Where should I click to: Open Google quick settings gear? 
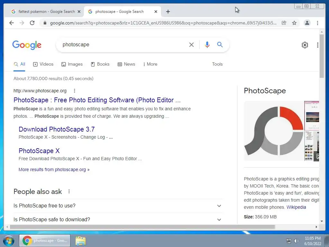coord(305,45)
